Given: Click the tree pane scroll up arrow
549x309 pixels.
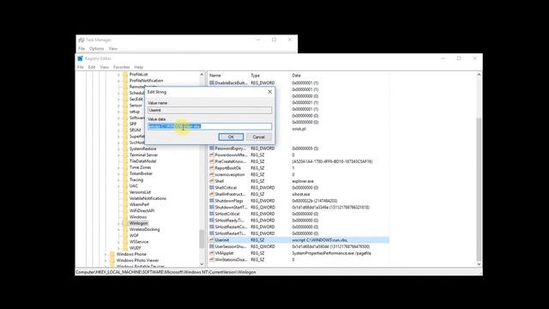Looking at the screenshot, I should 202,75.
